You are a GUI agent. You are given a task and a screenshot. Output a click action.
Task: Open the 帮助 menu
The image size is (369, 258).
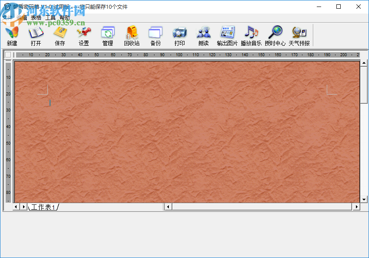pyautogui.click(x=65, y=18)
